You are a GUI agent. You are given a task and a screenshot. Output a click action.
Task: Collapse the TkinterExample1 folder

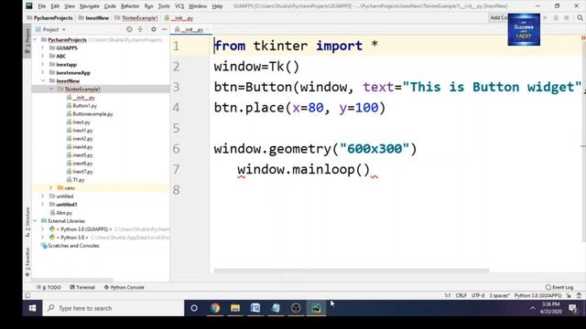click(x=51, y=89)
